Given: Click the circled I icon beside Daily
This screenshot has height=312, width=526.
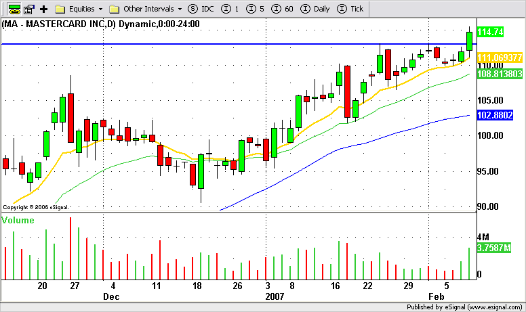Looking at the screenshot, I should tap(305, 9).
